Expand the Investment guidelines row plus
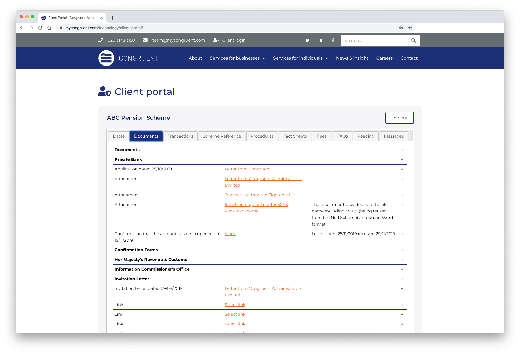520x354 pixels. point(402,205)
